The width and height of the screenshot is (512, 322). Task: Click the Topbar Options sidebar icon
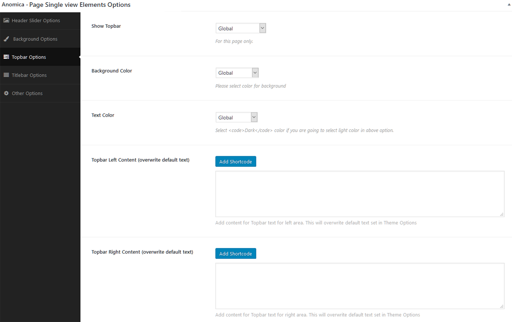(x=6, y=57)
